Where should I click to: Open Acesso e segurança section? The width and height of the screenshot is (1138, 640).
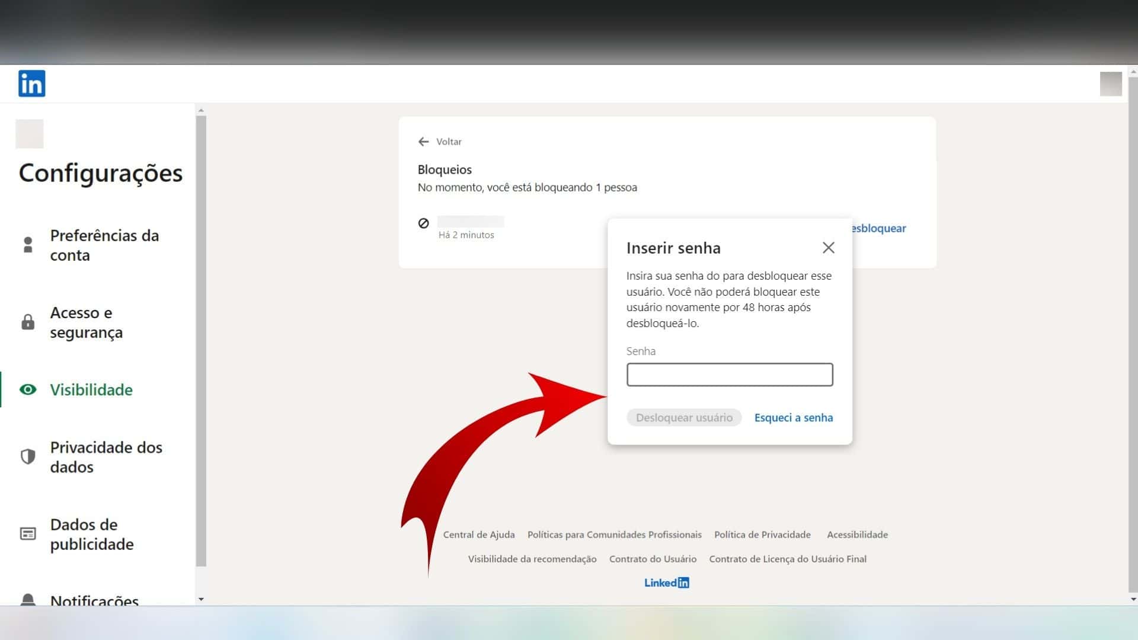click(x=86, y=322)
